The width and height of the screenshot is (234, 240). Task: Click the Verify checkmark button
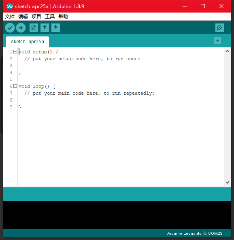click(x=10, y=28)
